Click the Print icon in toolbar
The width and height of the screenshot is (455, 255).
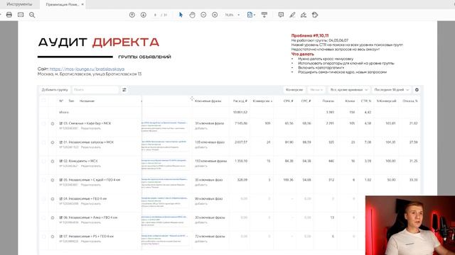click(9, 15)
